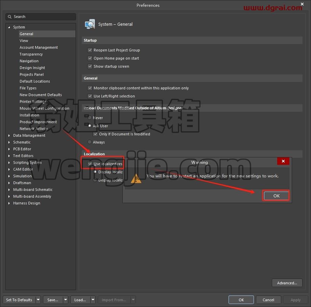311x307 pixels.
Task: Confirm the Warning dialog with OK
Action: click(276, 196)
